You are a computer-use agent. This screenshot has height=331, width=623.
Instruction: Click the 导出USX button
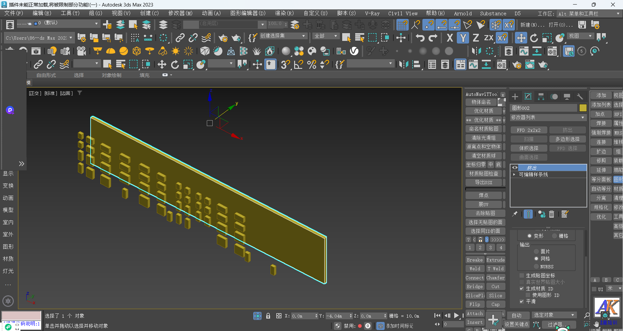pyautogui.click(x=483, y=182)
